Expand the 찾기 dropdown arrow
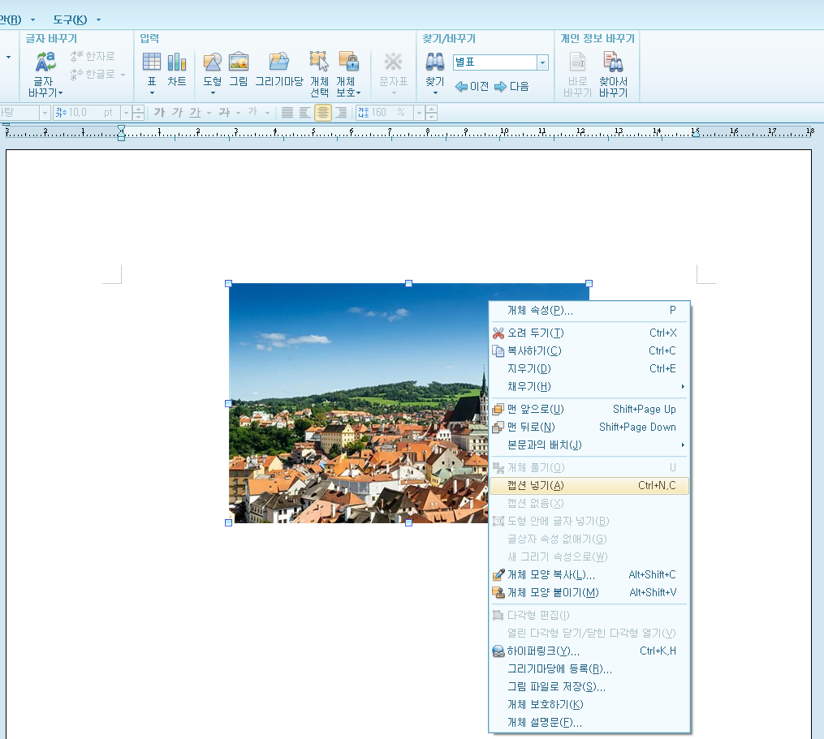The width and height of the screenshot is (824, 739). [x=435, y=93]
